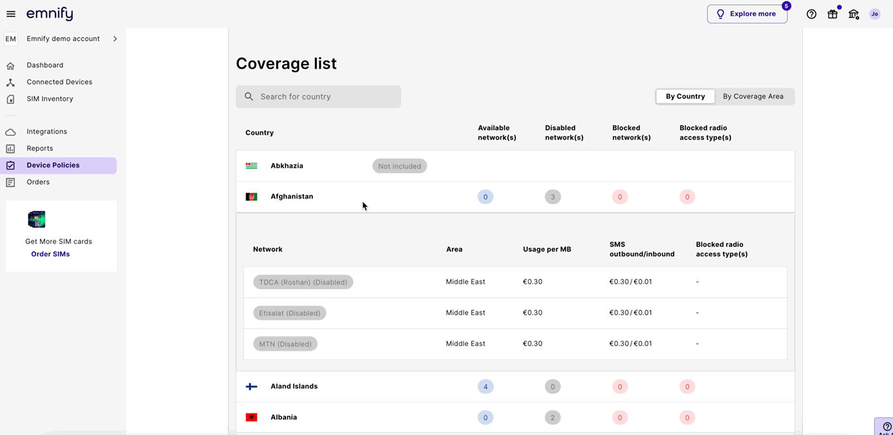This screenshot has height=435, width=893.
Task: Click Afghanistan's available networks count 0
Action: tap(485, 197)
